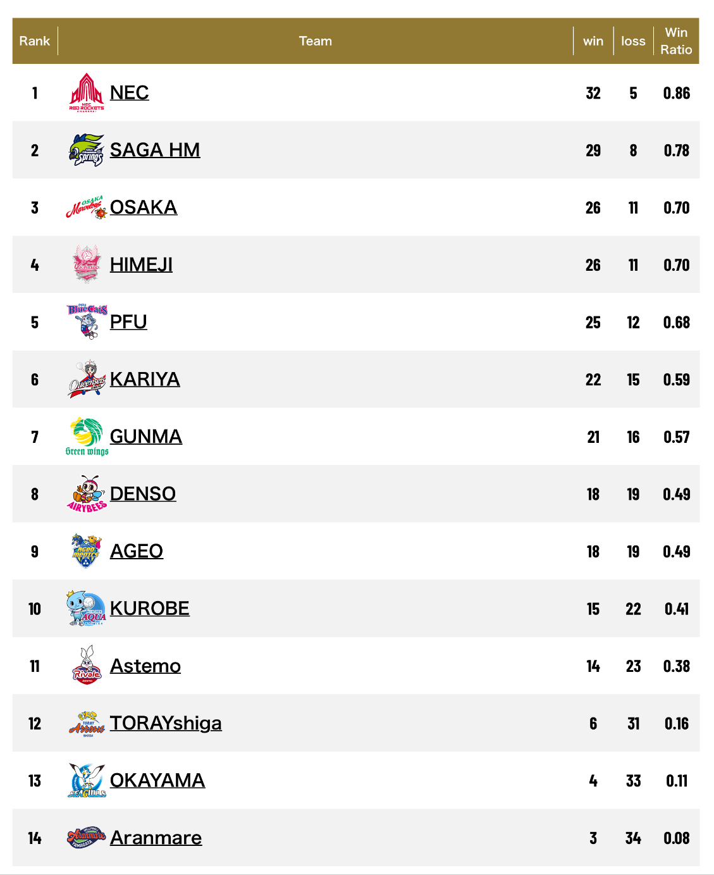
Task: Open the TORAYshiga team link
Action: 166,723
